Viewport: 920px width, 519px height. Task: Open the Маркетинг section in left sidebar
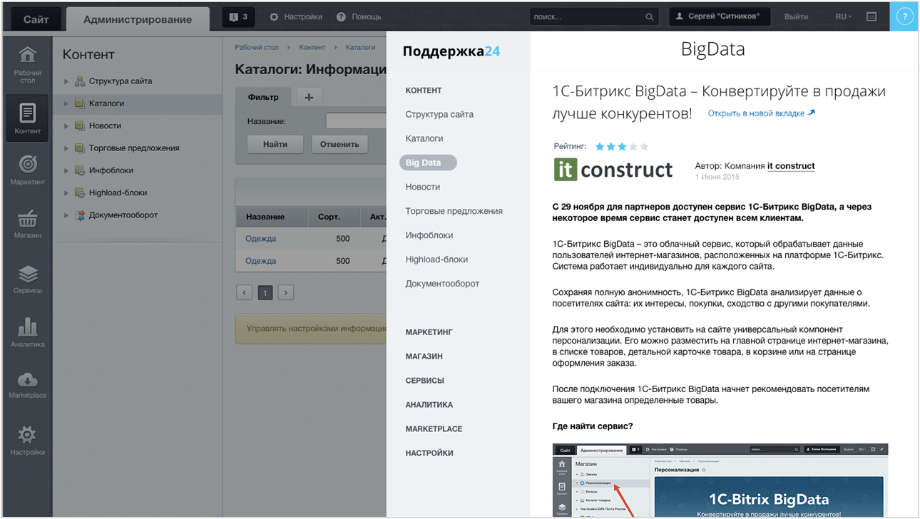(x=27, y=170)
